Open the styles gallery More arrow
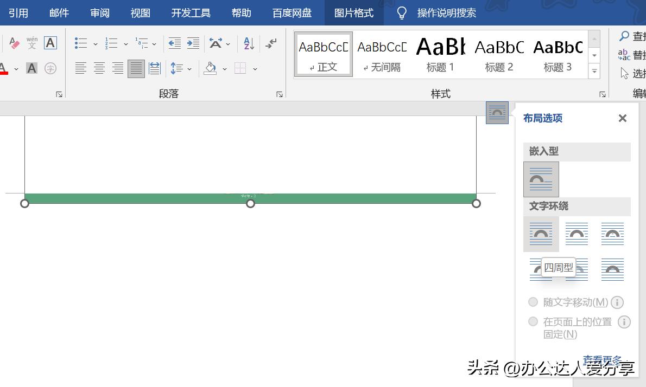This screenshot has width=646, height=387. [594, 70]
